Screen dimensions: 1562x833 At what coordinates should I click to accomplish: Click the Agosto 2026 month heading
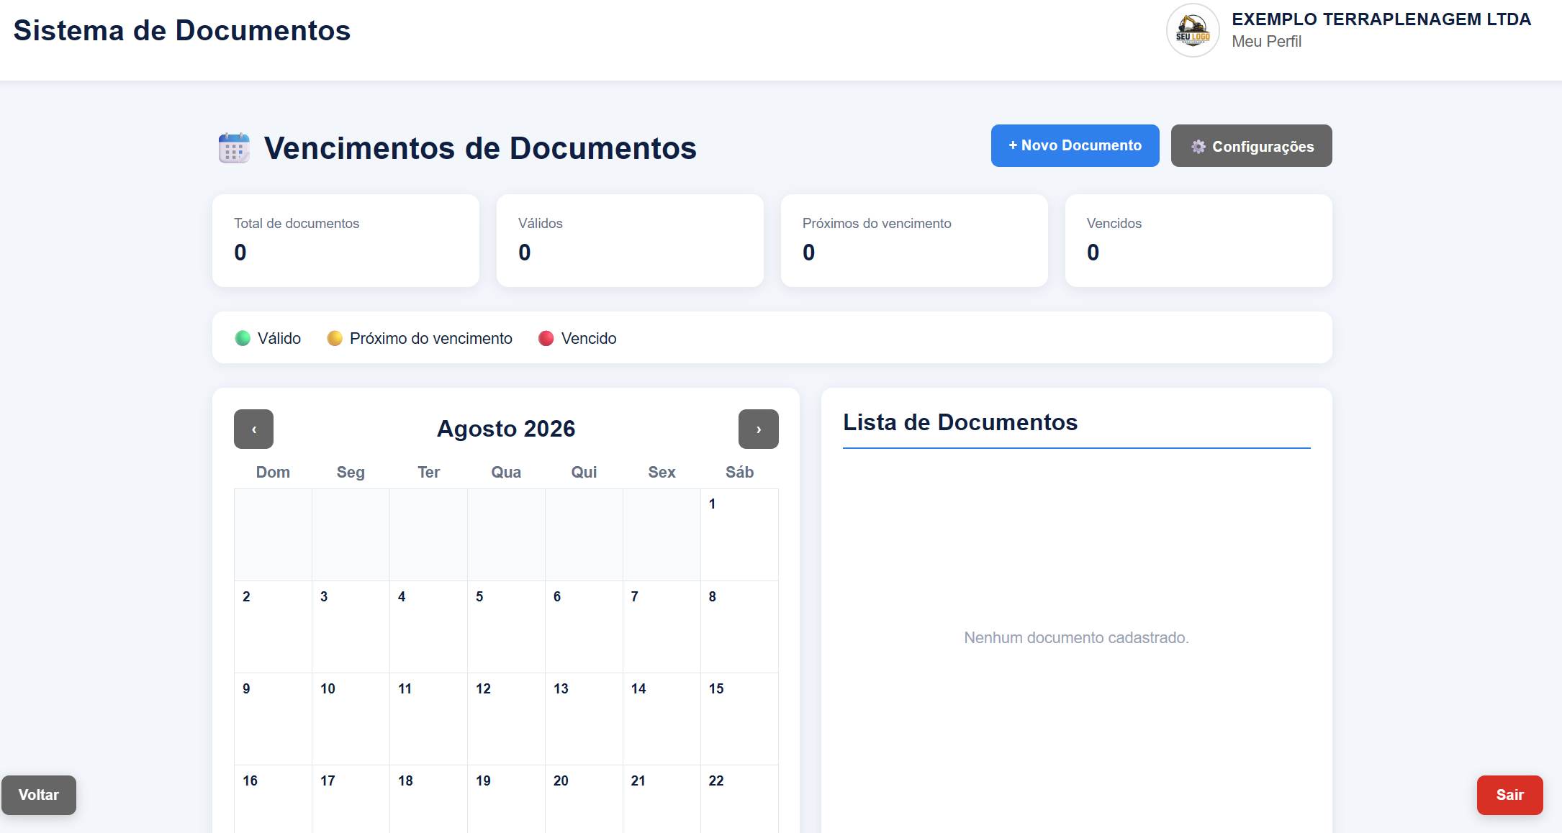click(x=506, y=429)
